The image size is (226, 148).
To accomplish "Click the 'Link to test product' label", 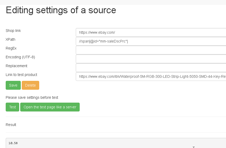I will point(21,75).
